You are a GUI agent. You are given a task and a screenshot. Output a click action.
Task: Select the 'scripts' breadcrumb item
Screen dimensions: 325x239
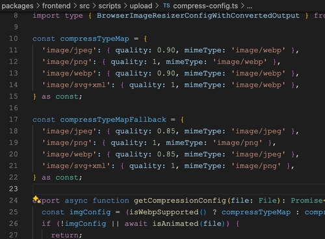110,6
